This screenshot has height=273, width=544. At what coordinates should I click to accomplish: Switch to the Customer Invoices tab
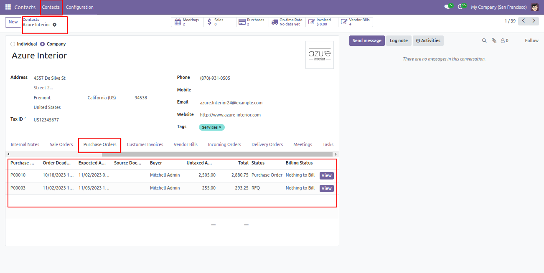pos(145,144)
